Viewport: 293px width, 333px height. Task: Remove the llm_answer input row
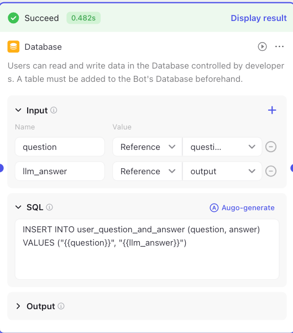[271, 171]
